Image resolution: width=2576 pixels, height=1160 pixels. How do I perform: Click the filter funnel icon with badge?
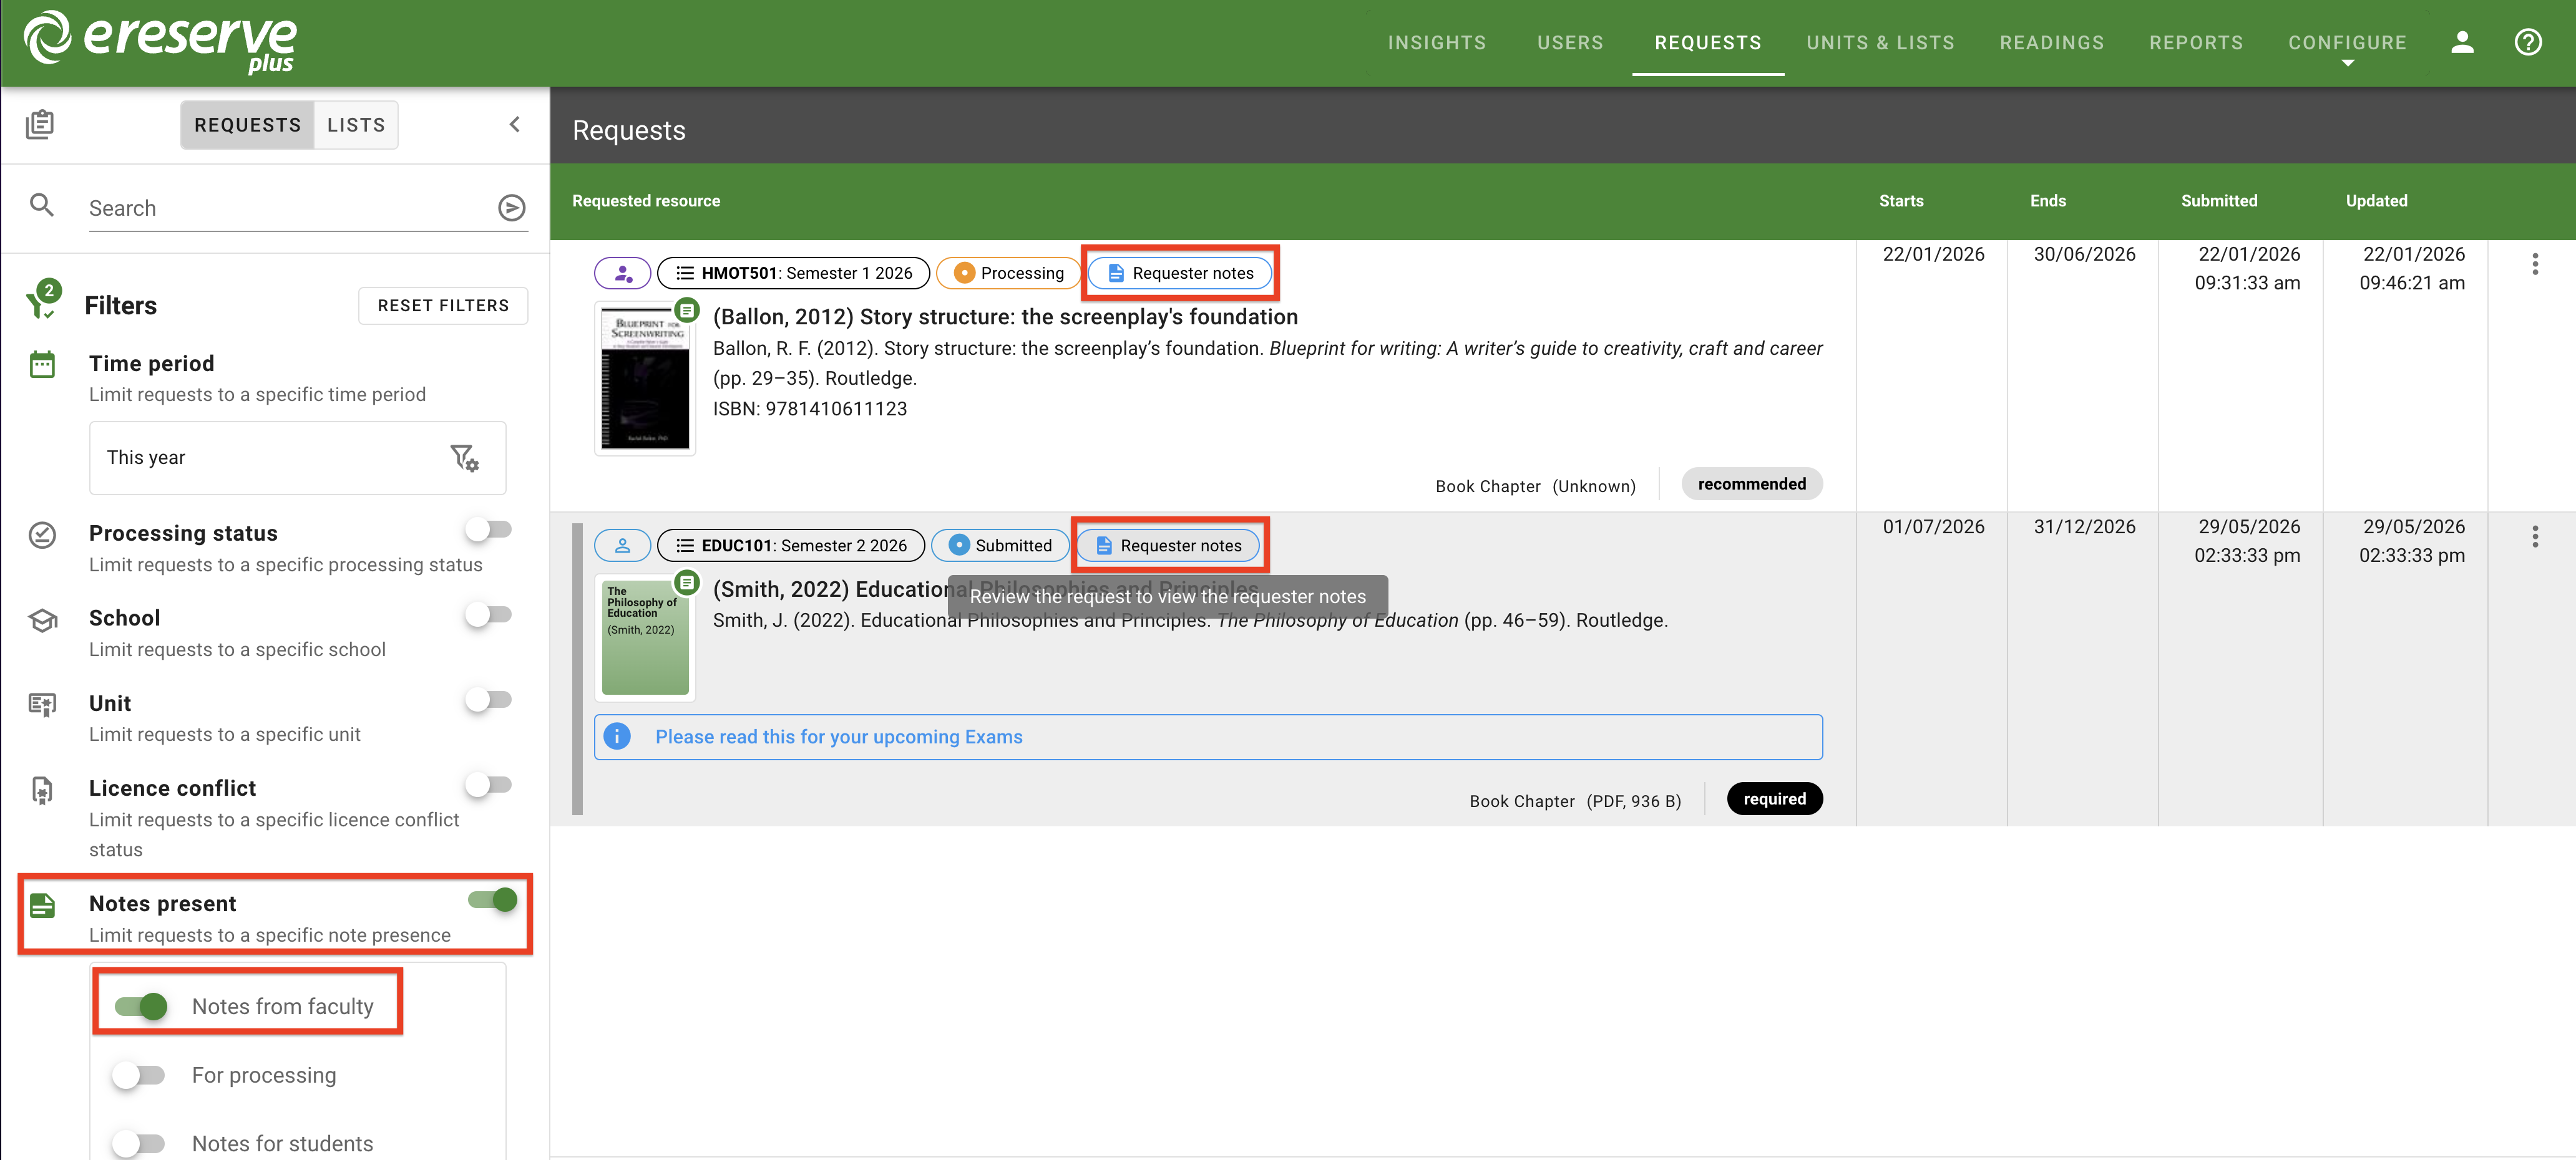(x=43, y=300)
